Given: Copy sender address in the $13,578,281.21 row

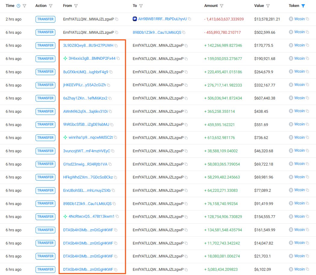Looking at the screenshot, I should pos(117,19).
